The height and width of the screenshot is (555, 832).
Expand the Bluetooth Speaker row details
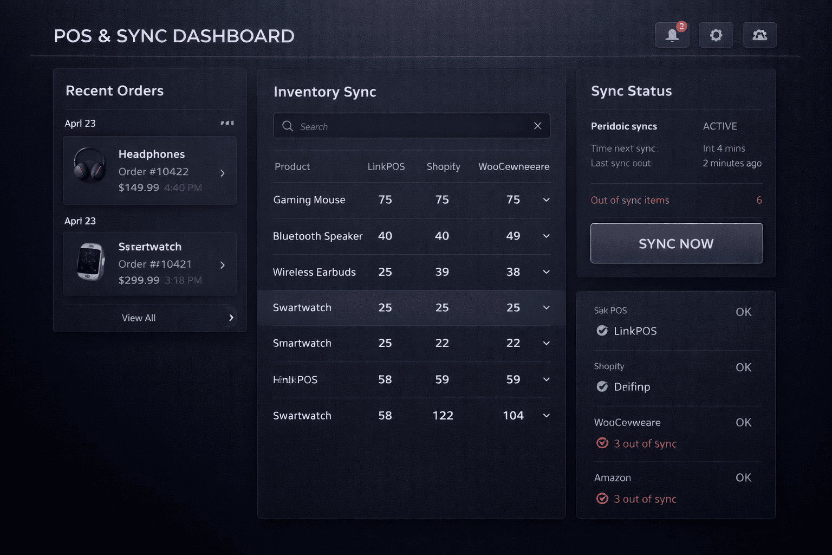(546, 236)
